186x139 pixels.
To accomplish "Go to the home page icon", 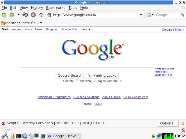I will point(41,15).
